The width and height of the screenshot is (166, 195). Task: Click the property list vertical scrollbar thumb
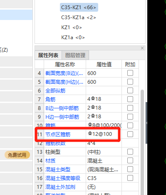point(142,142)
